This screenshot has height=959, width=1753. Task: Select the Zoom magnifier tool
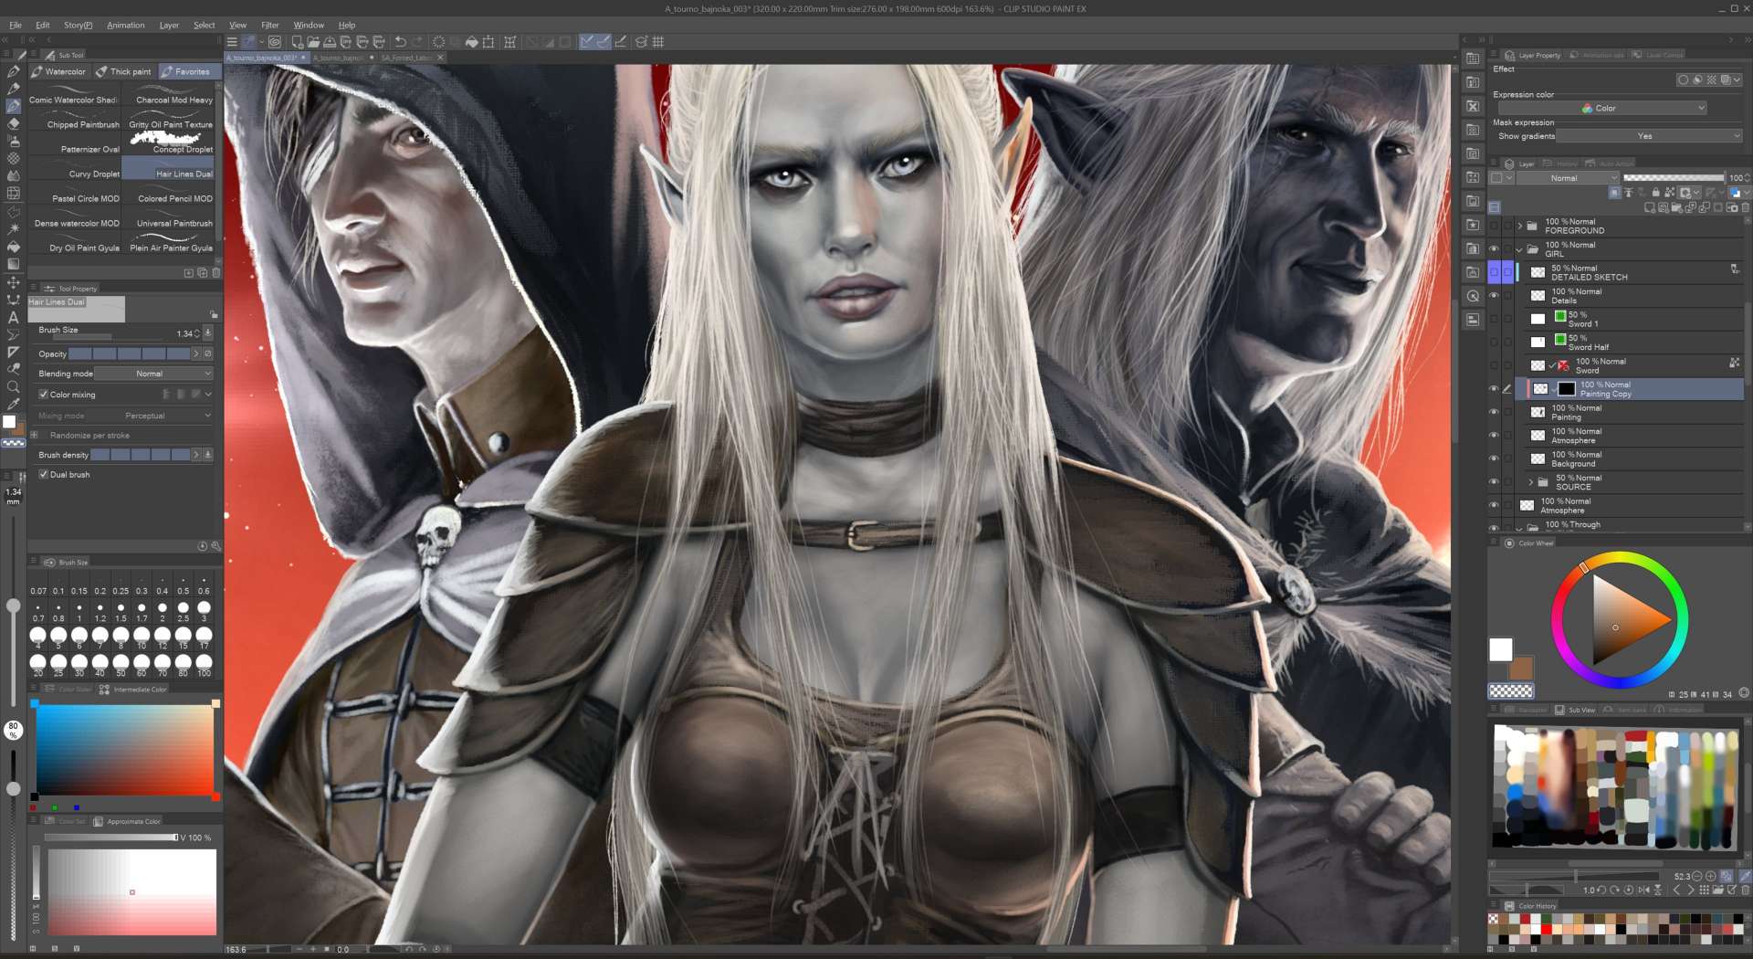(x=13, y=387)
